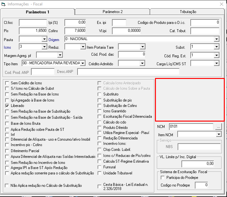Image resolution: width=227 pixels, height=197 pixels.
Task: Enable Agrega IPI a Base ST Após Redução
Action: tap(7, 168)
